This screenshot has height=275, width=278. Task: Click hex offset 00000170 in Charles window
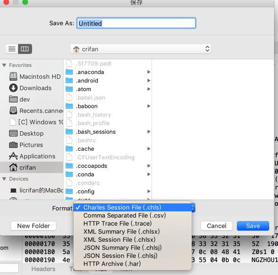point(40,244)
